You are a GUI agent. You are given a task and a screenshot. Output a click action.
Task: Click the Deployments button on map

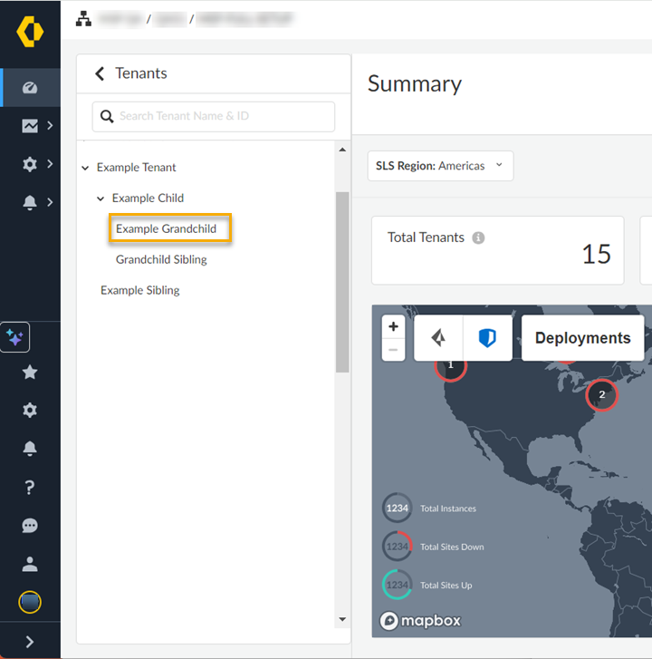pos(582,338)
